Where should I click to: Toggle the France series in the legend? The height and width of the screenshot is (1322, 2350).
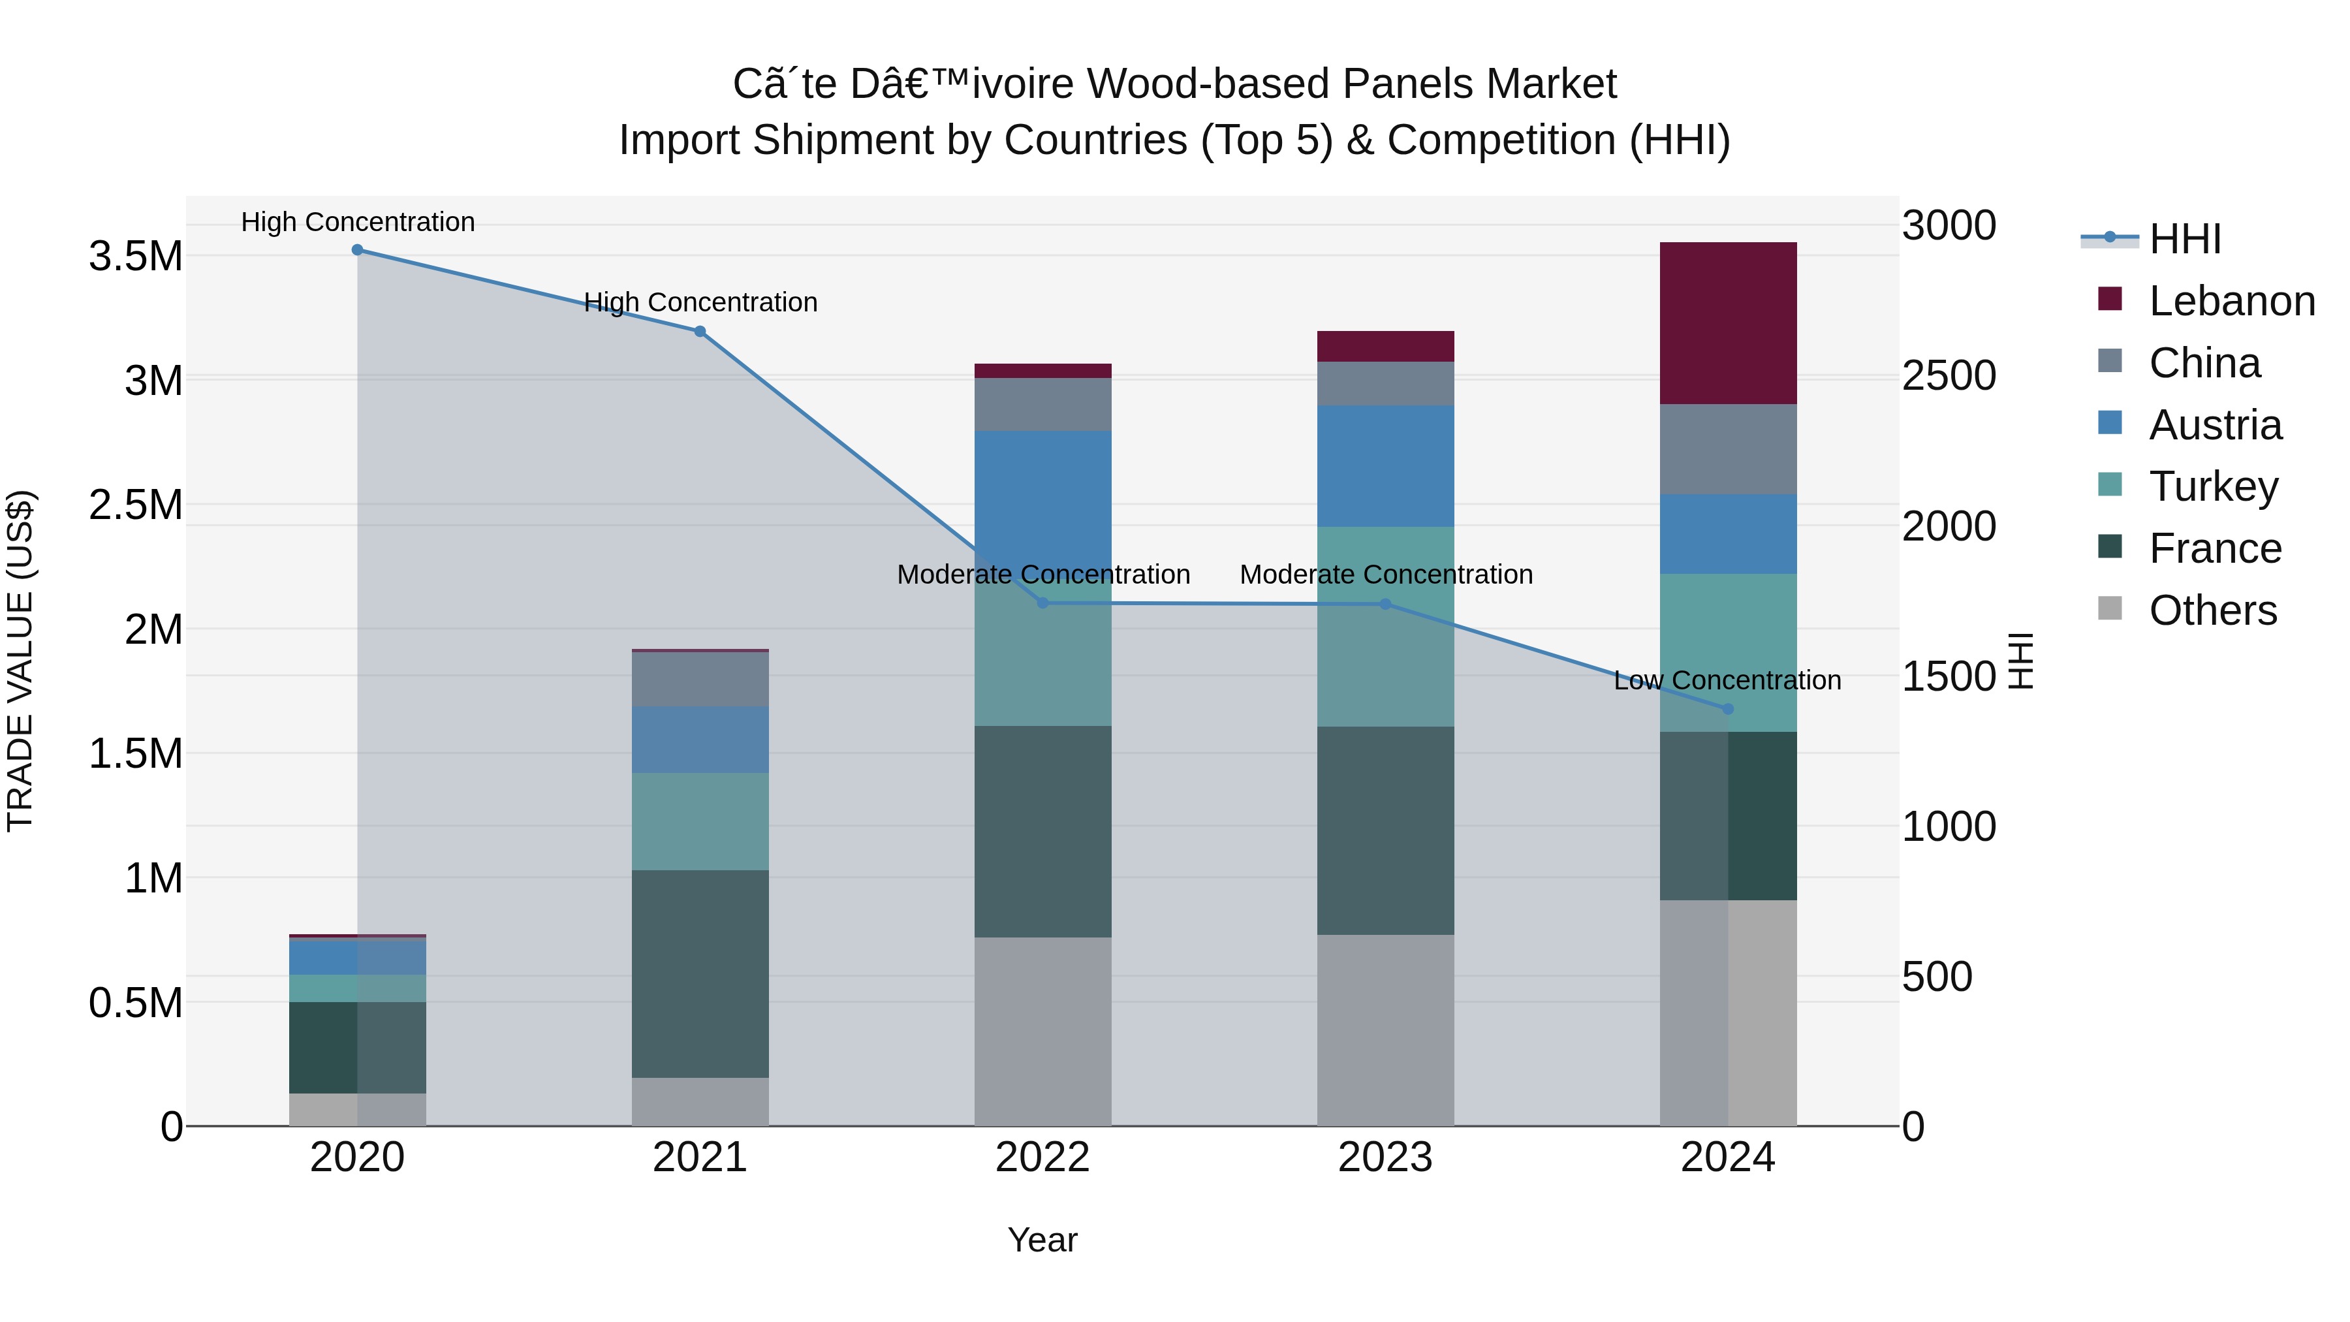(x=2189, y=546)
